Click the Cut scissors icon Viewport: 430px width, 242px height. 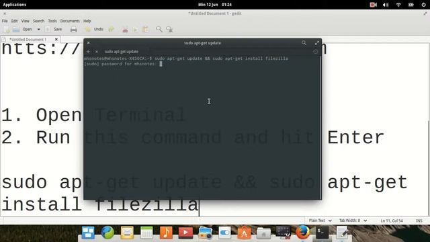125,30
